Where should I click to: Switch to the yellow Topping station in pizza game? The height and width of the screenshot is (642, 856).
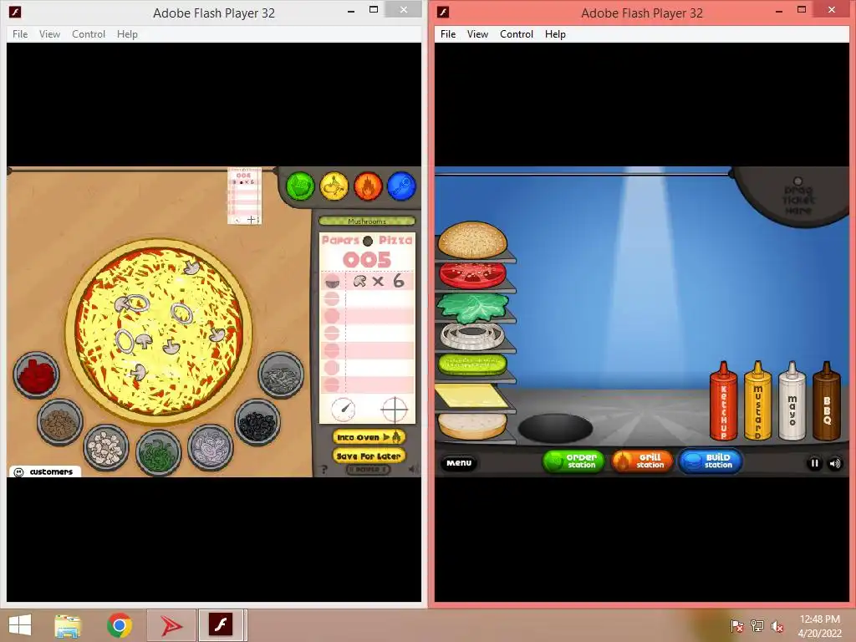(334, 186)
